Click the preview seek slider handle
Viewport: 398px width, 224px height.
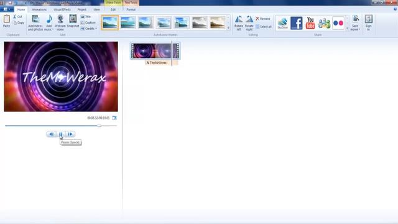coord(99,126)
